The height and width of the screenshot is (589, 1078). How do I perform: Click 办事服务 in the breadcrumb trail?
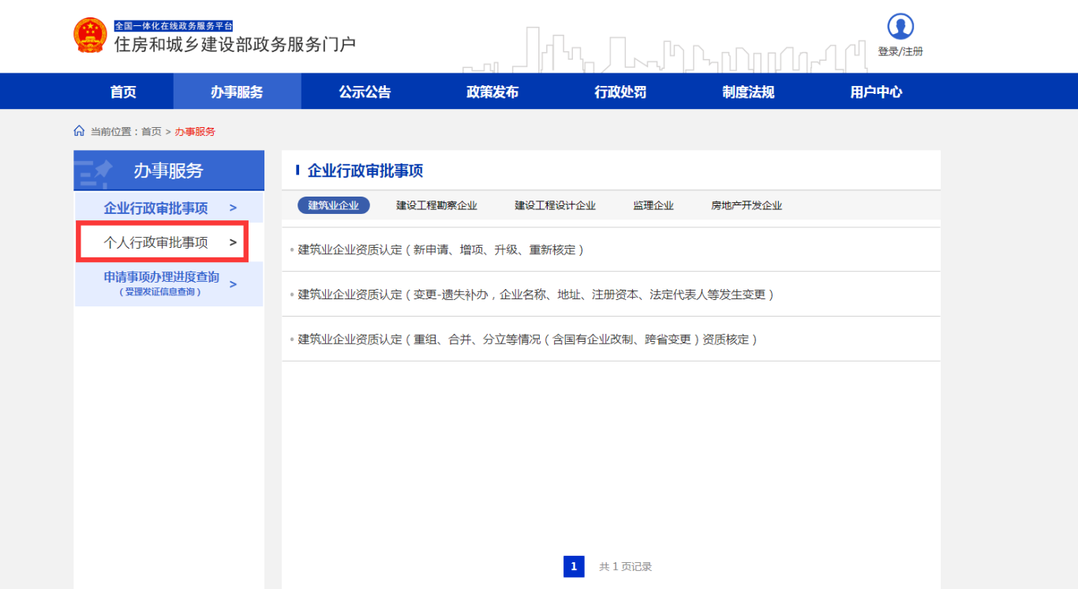pyautogui.click(x=195, y=132)
